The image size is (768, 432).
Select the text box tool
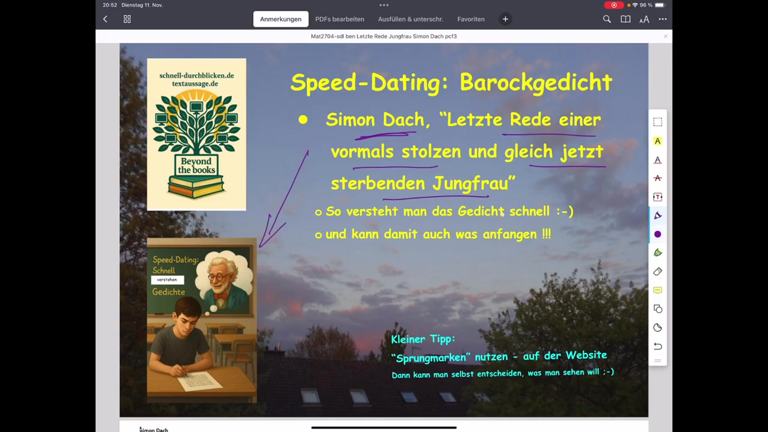658,197
